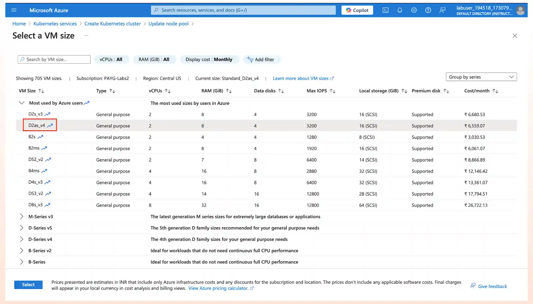533x304 pixels.
Task: Open the vCPUs : All filter
Action: (111, 59)
